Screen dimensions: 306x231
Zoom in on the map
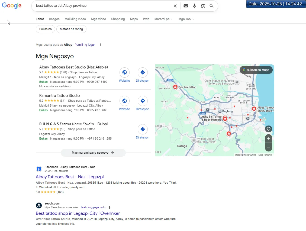pos(268,139)
